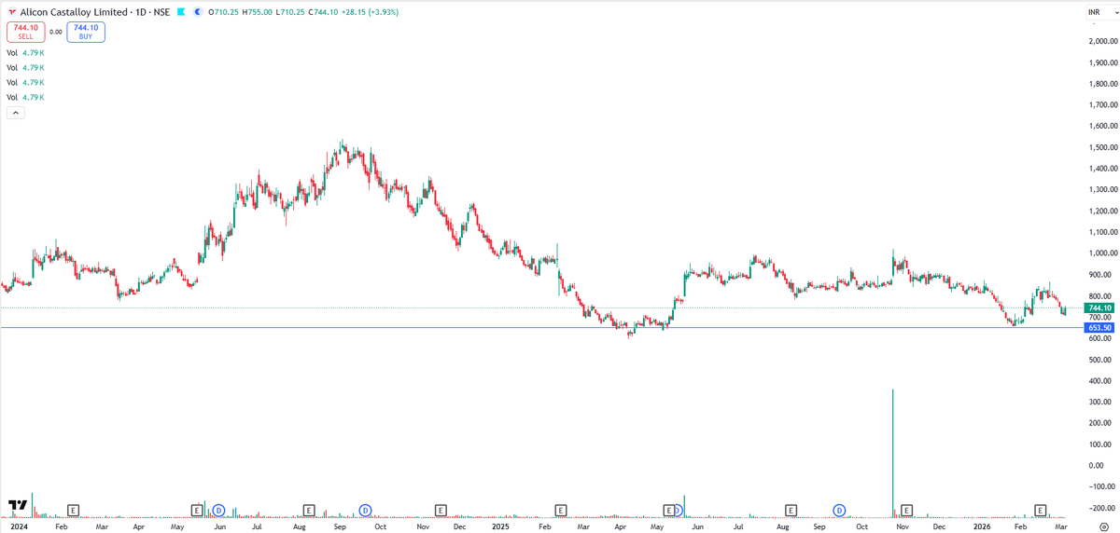
Task: Click the green 744.10 current price label
Action: point(1099,307)
